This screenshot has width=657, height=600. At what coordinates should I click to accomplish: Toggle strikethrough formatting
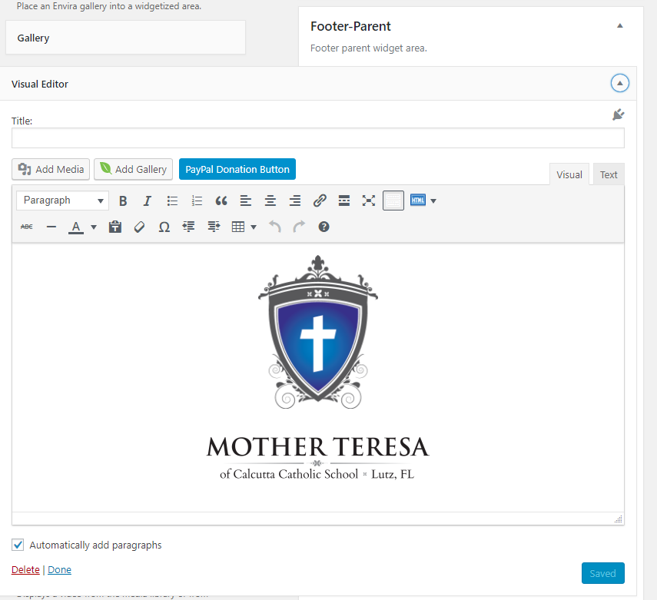(x=27, y=227)
